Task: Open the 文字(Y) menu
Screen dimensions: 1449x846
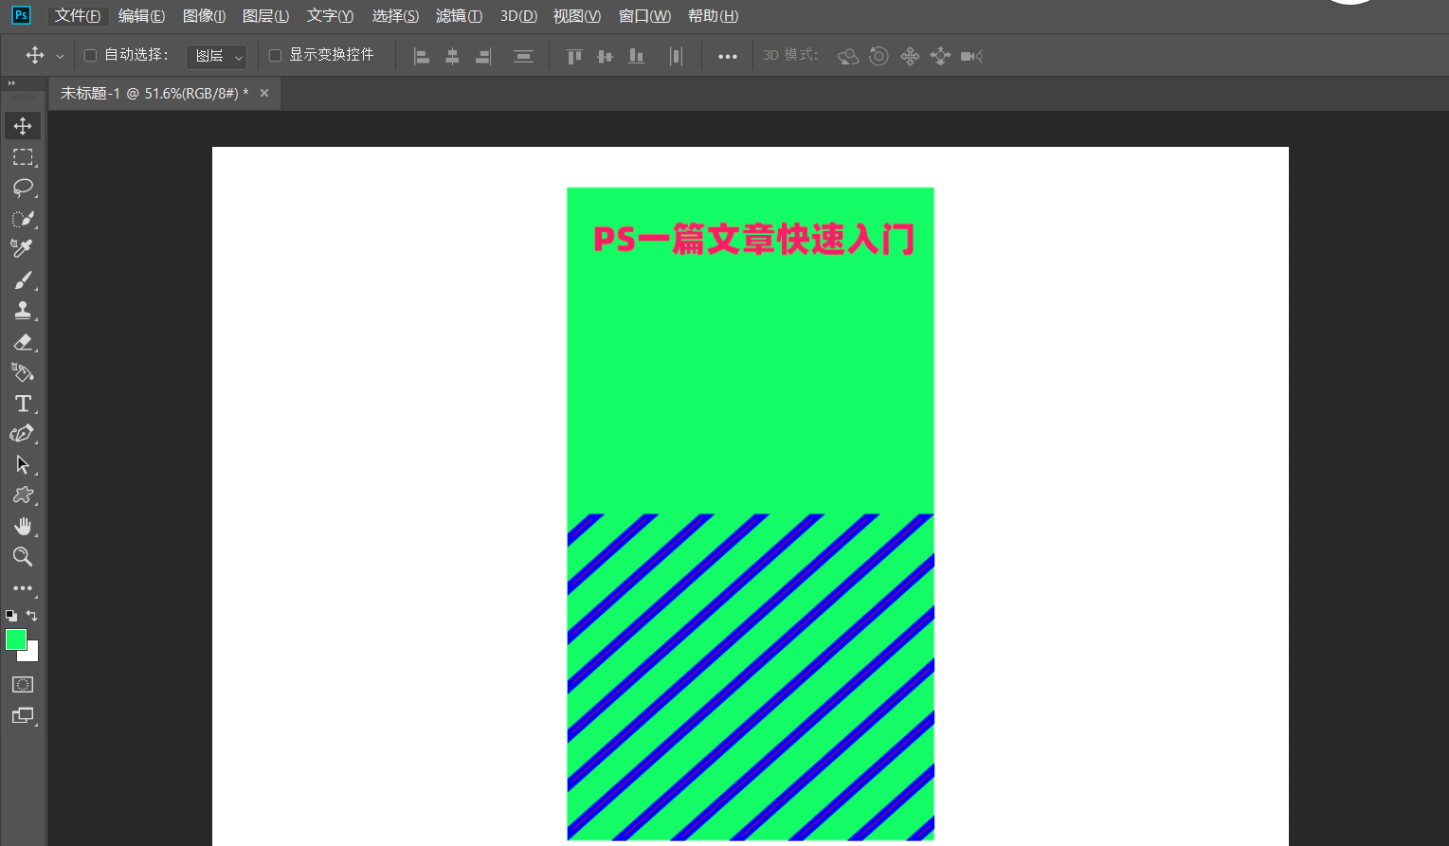Action: pyautogui.click(x=330, y=16)
